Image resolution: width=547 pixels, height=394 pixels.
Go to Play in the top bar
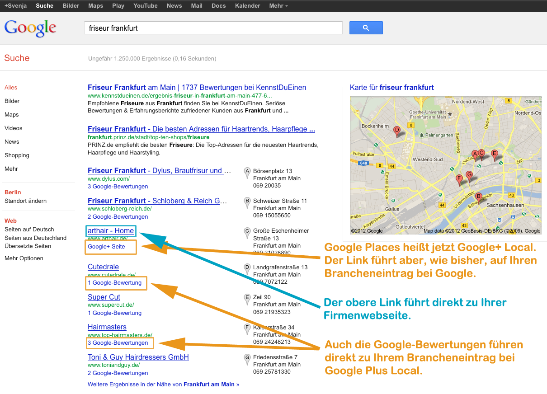pos(118,6)
